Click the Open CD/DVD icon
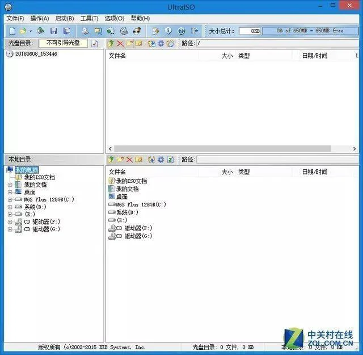Screen dimensions: 363x355 click(x=41, y=31)
